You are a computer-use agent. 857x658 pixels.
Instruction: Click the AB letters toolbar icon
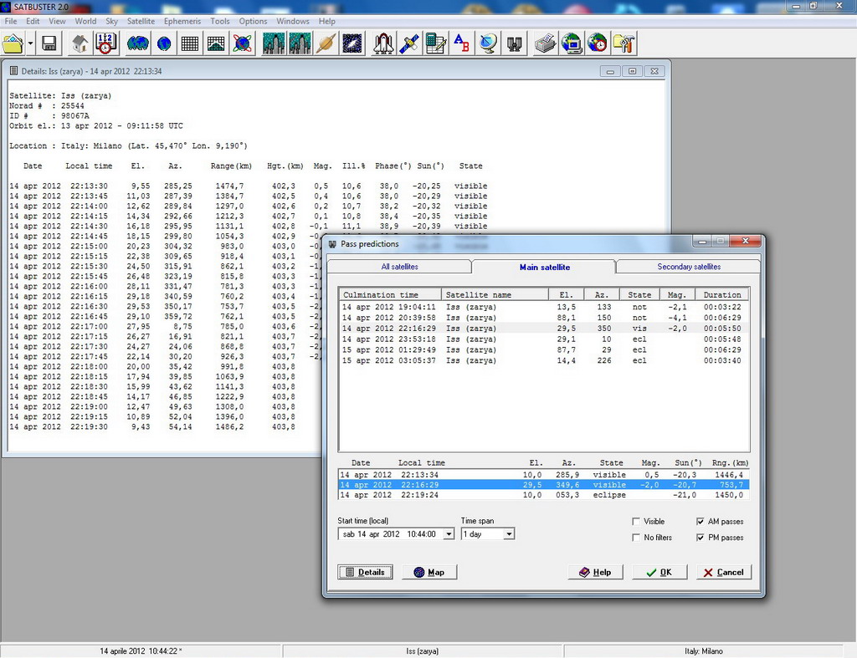(462, 43)
